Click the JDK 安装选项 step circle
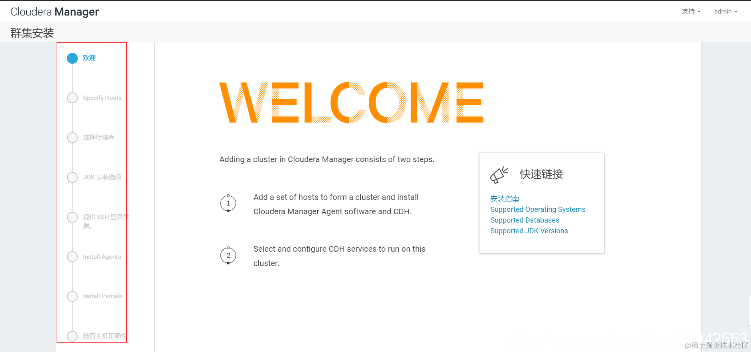This screenshot has width=751, height=352. (x=72, y=177)
